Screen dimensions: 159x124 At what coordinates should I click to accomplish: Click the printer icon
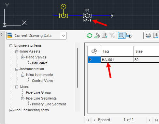(x=148, y=36)
